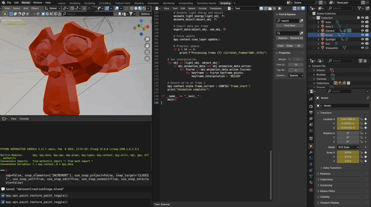This screenshot has width=371, height=207.
Task: Click the Replace button
Action: [x=283, y=38]
